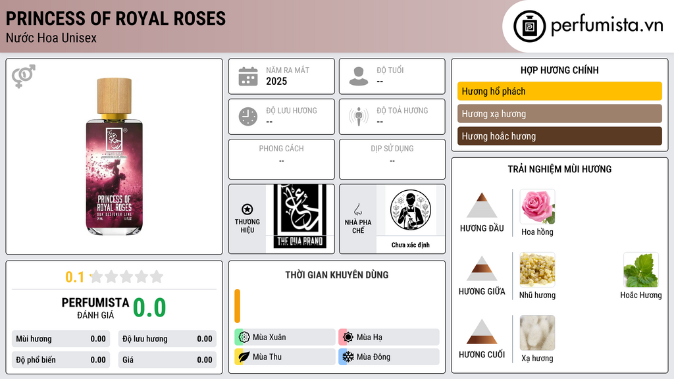The image size is (674, 379).
Task: Click the orange recommended-time indicator bar
Action: click(237, 305)
